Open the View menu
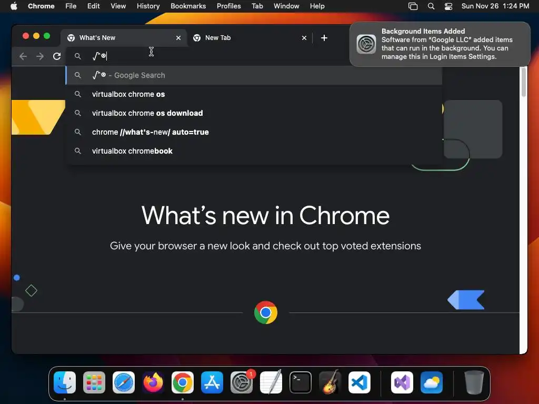Screen dimensions: 539x404 click(x=118, y=6)
